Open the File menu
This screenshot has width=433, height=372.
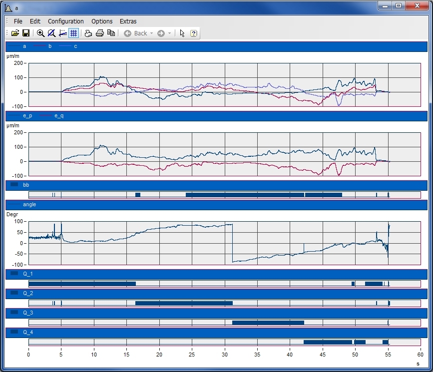(x=18, y=21)
